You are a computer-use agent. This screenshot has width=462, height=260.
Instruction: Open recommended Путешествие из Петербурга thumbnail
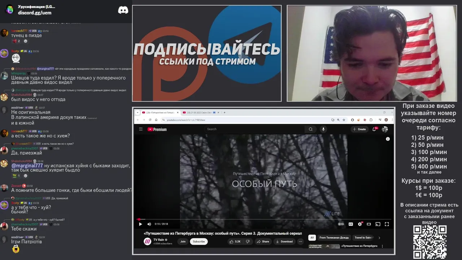point(324,246)
